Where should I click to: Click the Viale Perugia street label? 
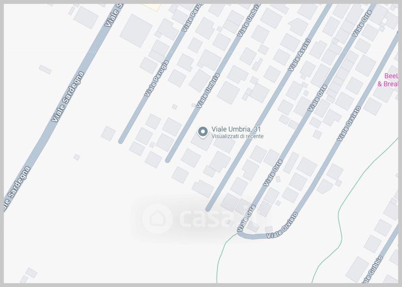coord(156,78)
